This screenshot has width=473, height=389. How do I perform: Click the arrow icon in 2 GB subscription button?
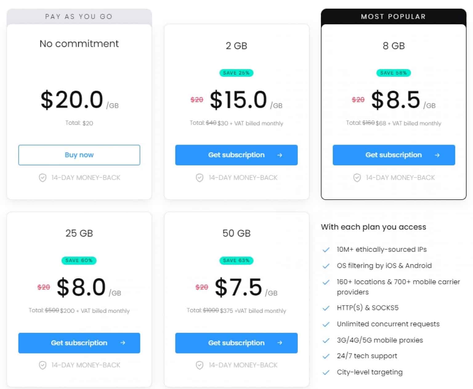tap(280, 155)
